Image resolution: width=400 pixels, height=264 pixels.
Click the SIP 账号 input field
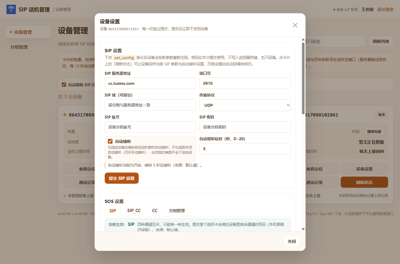150,127
